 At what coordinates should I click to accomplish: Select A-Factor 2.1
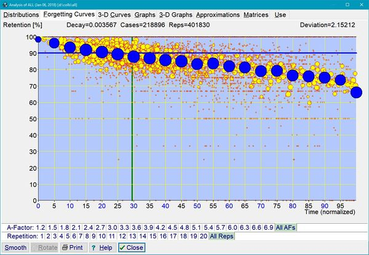(x=76, y=227)
